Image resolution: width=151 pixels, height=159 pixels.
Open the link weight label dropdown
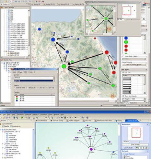(134, 99)
